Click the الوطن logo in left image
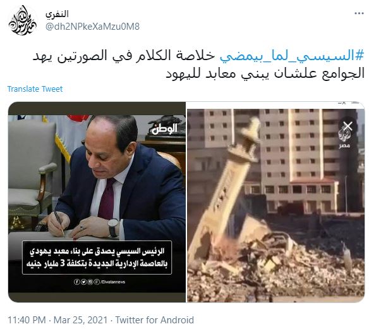369x329 pixels. click(x=164, y=129)
